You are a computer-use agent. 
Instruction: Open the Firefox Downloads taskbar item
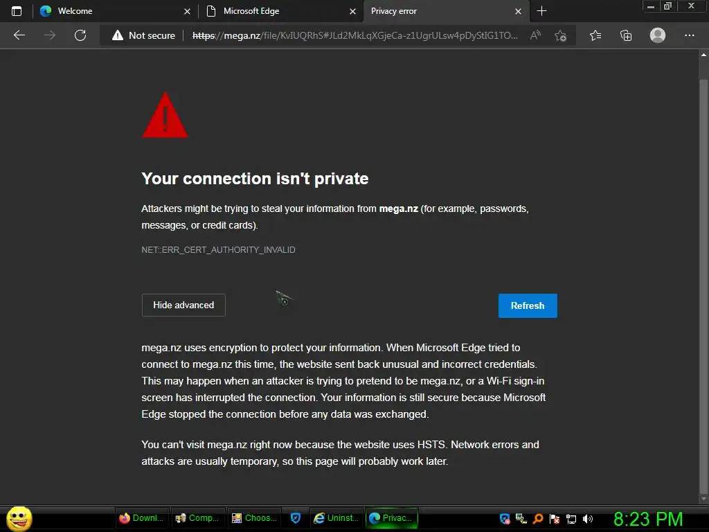(x=142, y=517)
